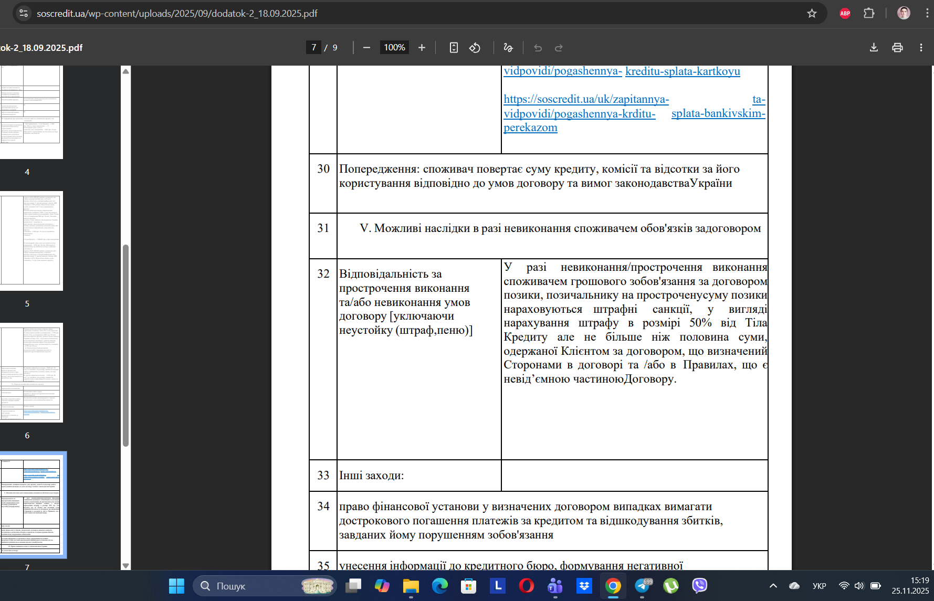Open Dropbox from the taskbar
The width and height of the screenshot is (934, 601).
coord(584,586)
